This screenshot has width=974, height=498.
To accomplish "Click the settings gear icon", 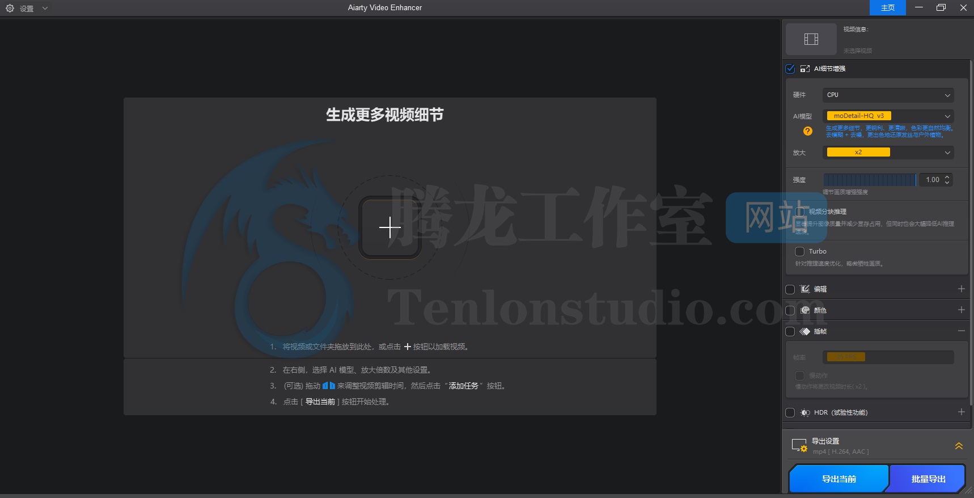I will 10,8.
